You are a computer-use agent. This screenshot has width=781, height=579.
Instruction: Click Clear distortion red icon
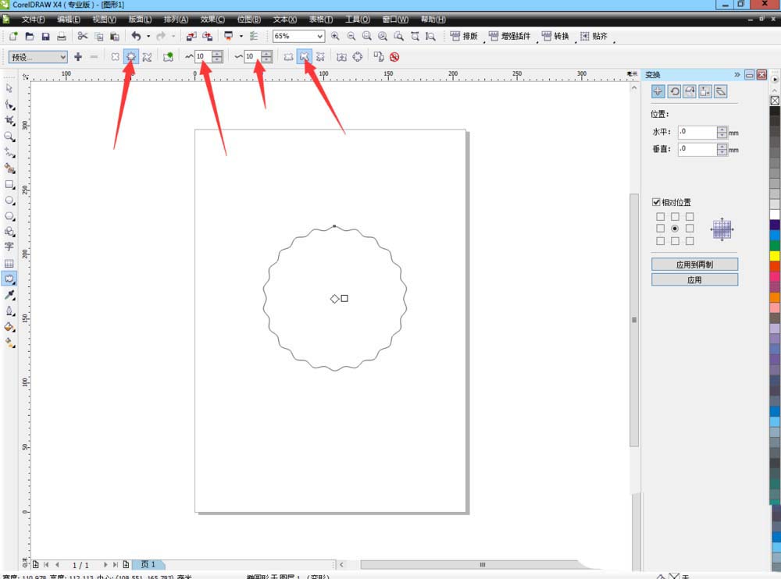click(x=394, y=57)
